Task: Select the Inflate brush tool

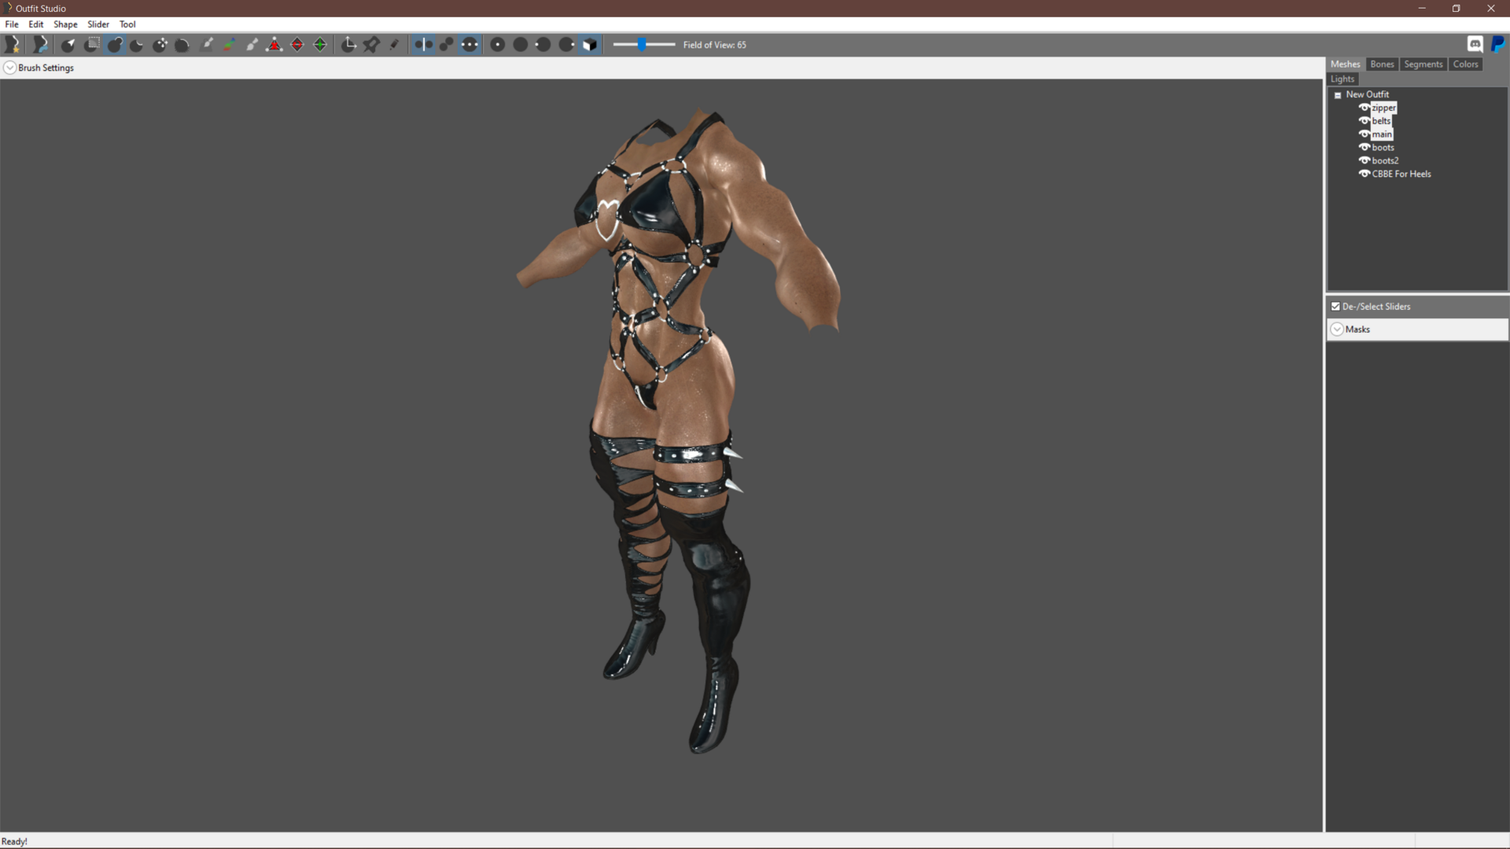Action: [x=115, y=45]
